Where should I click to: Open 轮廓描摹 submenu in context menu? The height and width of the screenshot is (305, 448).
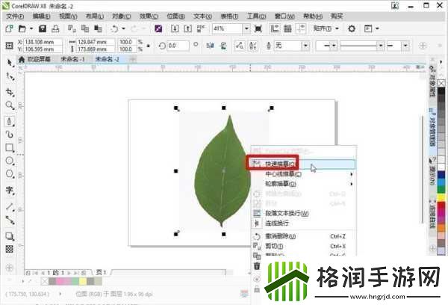pyautogui.click(x=303, y=184)
